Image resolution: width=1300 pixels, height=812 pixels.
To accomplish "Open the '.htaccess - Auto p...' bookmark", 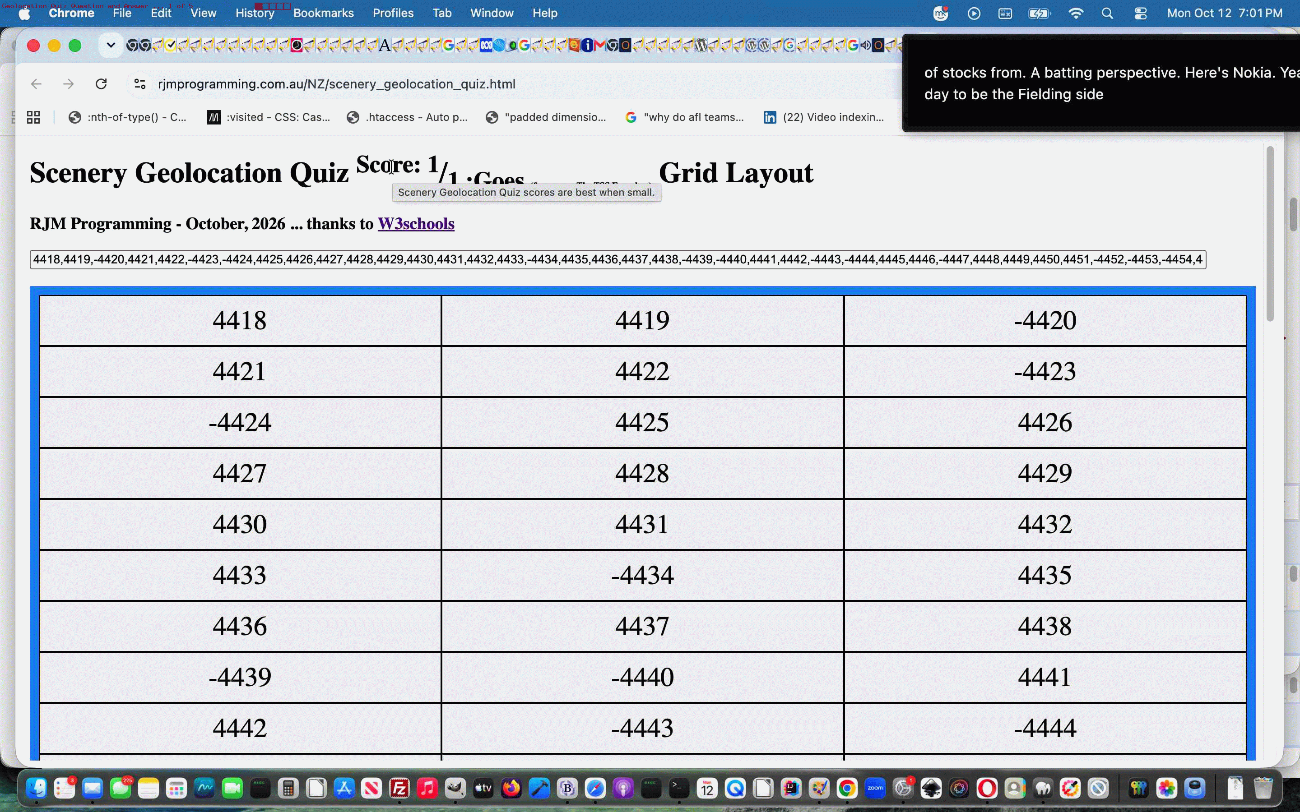I will (407, 117).
